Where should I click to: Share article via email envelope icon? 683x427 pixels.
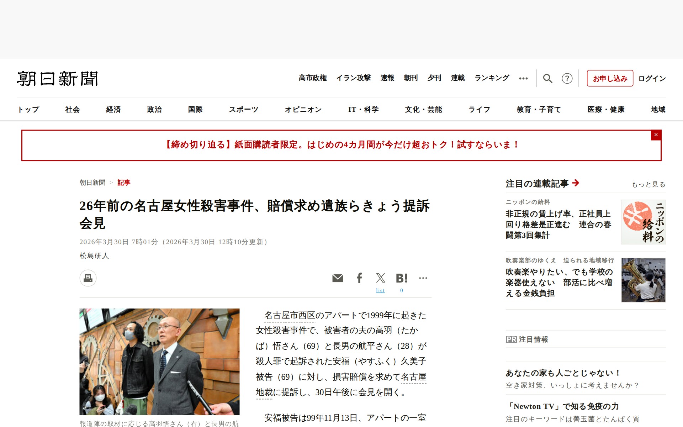coord(338,278)
